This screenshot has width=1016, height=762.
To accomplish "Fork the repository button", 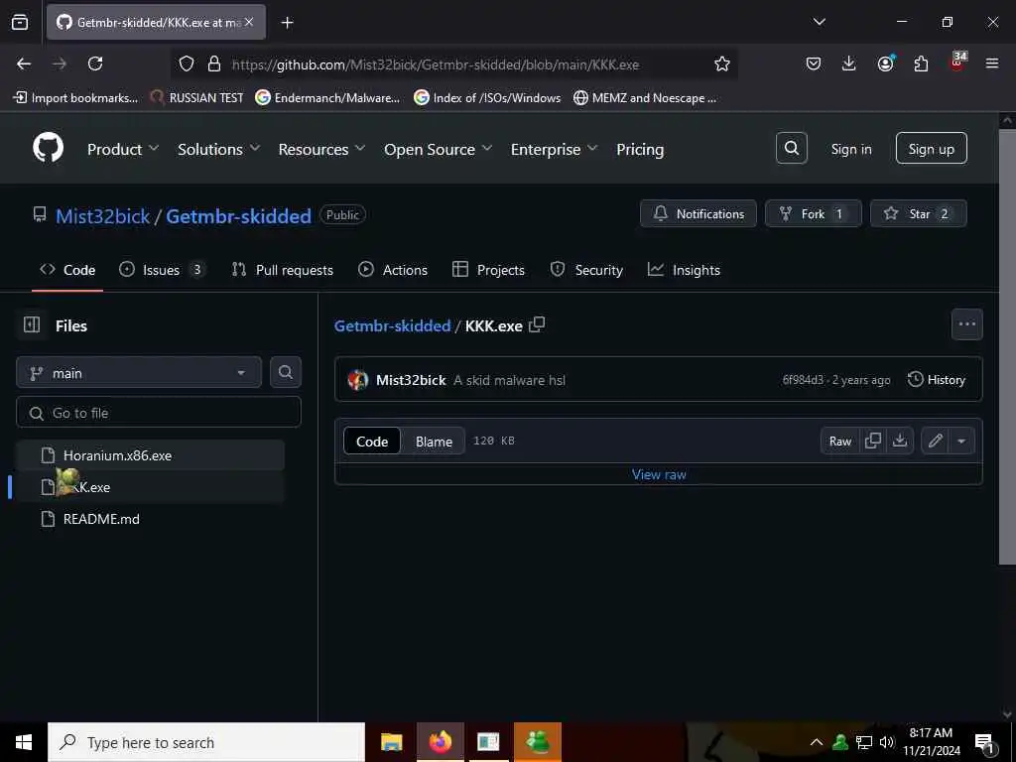I will 814,214.
